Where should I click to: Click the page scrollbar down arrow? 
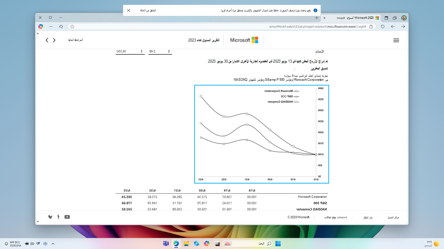pyautogui.click(x=37, y=222)
